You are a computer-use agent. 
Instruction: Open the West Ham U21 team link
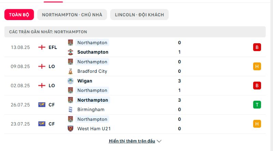coord(94,129)
